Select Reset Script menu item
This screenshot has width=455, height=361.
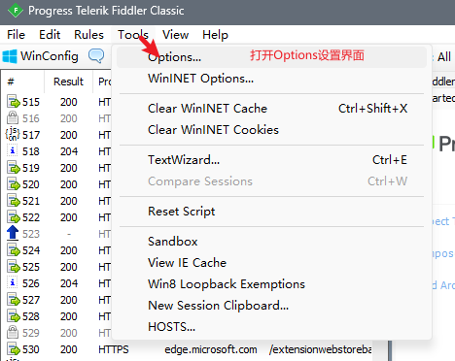pyautogui.click(x=271, y=212)
